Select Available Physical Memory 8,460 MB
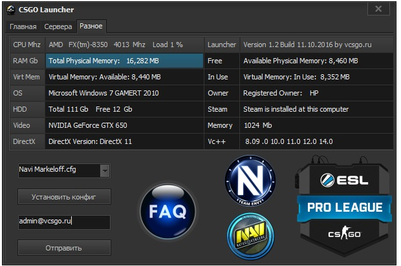The image size is (401, 266). click(x=316, y=61)
